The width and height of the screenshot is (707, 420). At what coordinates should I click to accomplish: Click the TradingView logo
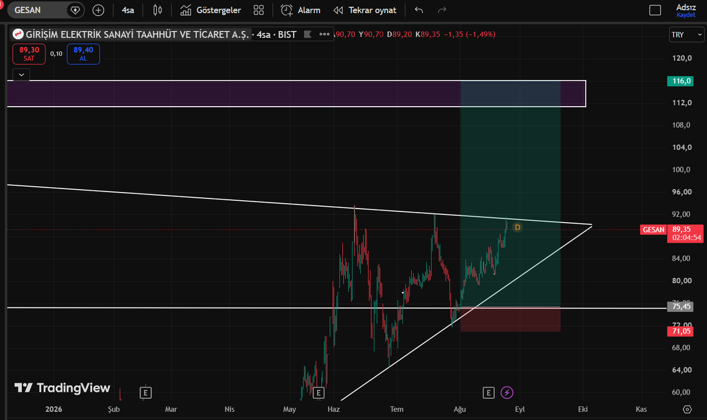tap(62, 388)
